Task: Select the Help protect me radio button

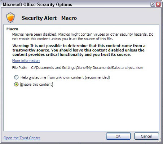Action: point(16,77)
